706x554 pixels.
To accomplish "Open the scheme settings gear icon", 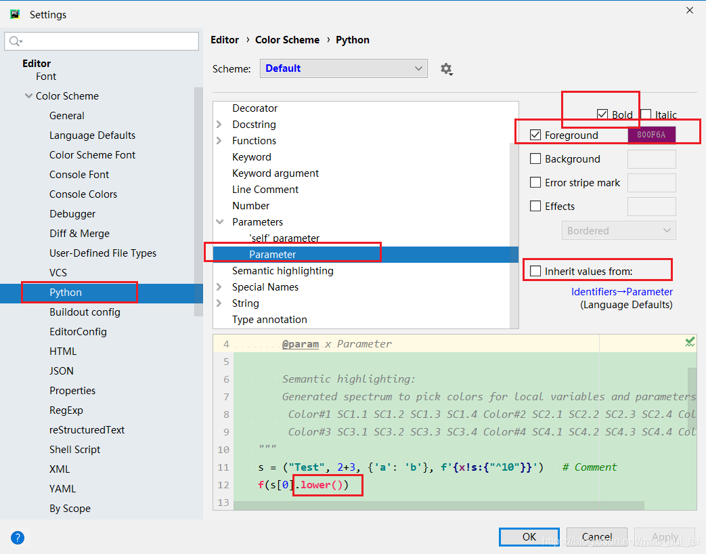I will (446, 68).
